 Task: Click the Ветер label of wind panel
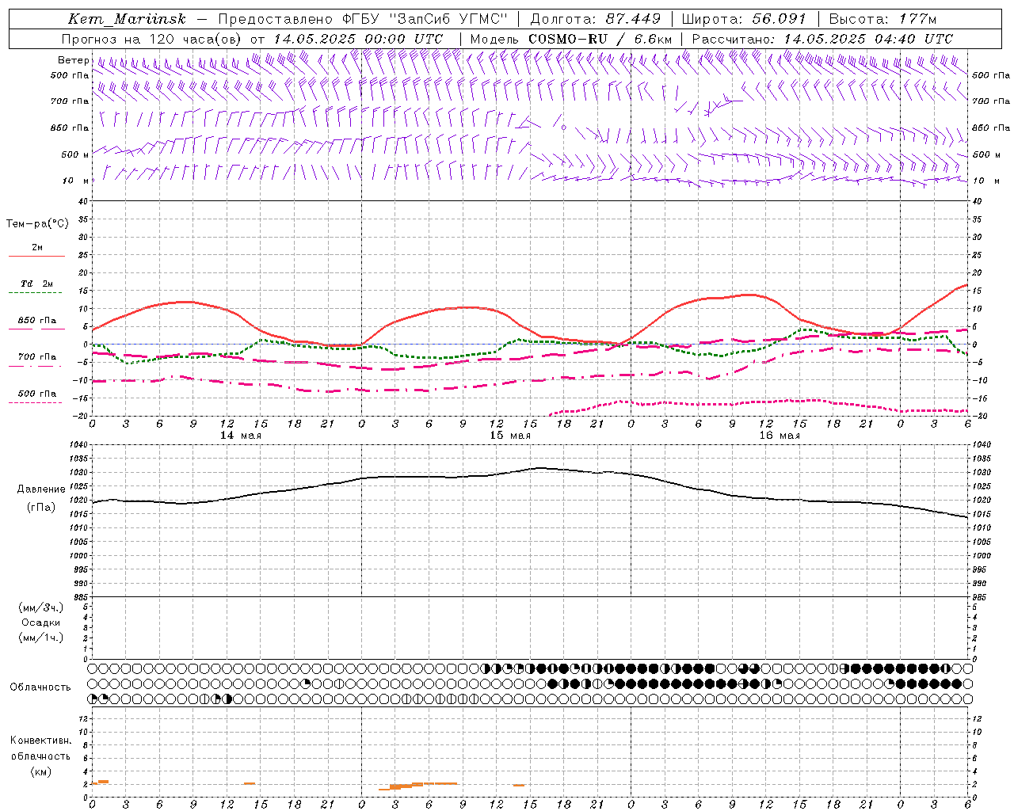(x=73, y=60)
